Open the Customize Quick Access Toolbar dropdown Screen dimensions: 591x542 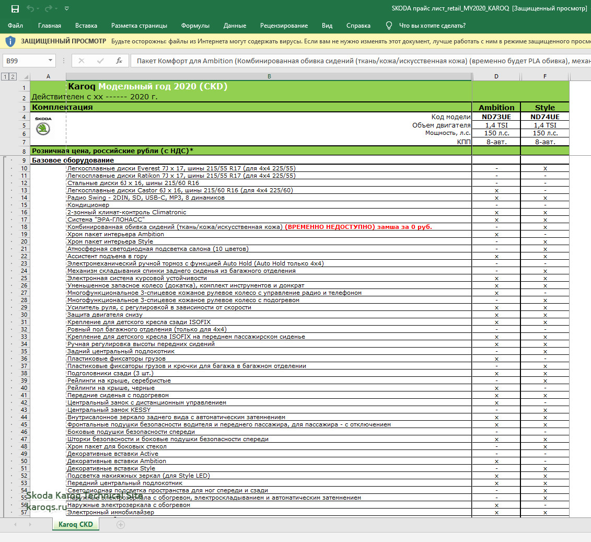point(67,9)
